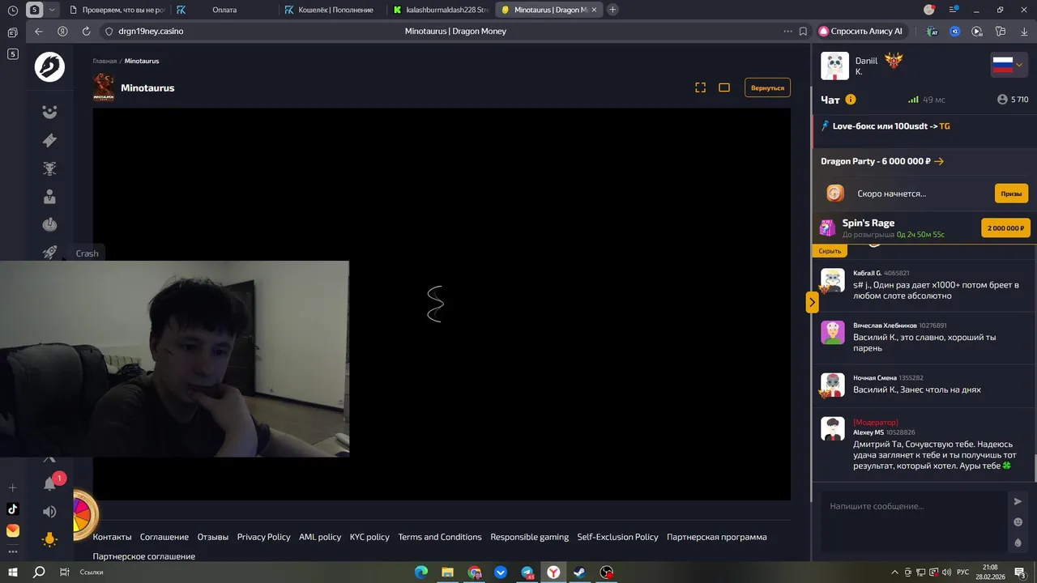Image resolution: width=1037 pixels, height=583 pixels.
Task: Open Responsible gaming footer link
Action: pyautogui.click(x=530, y=537)
